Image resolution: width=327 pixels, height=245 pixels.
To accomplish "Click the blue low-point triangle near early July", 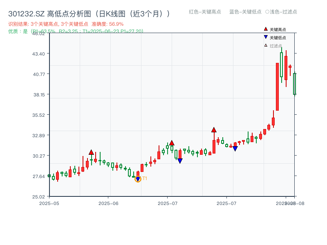I will point(180,161).
